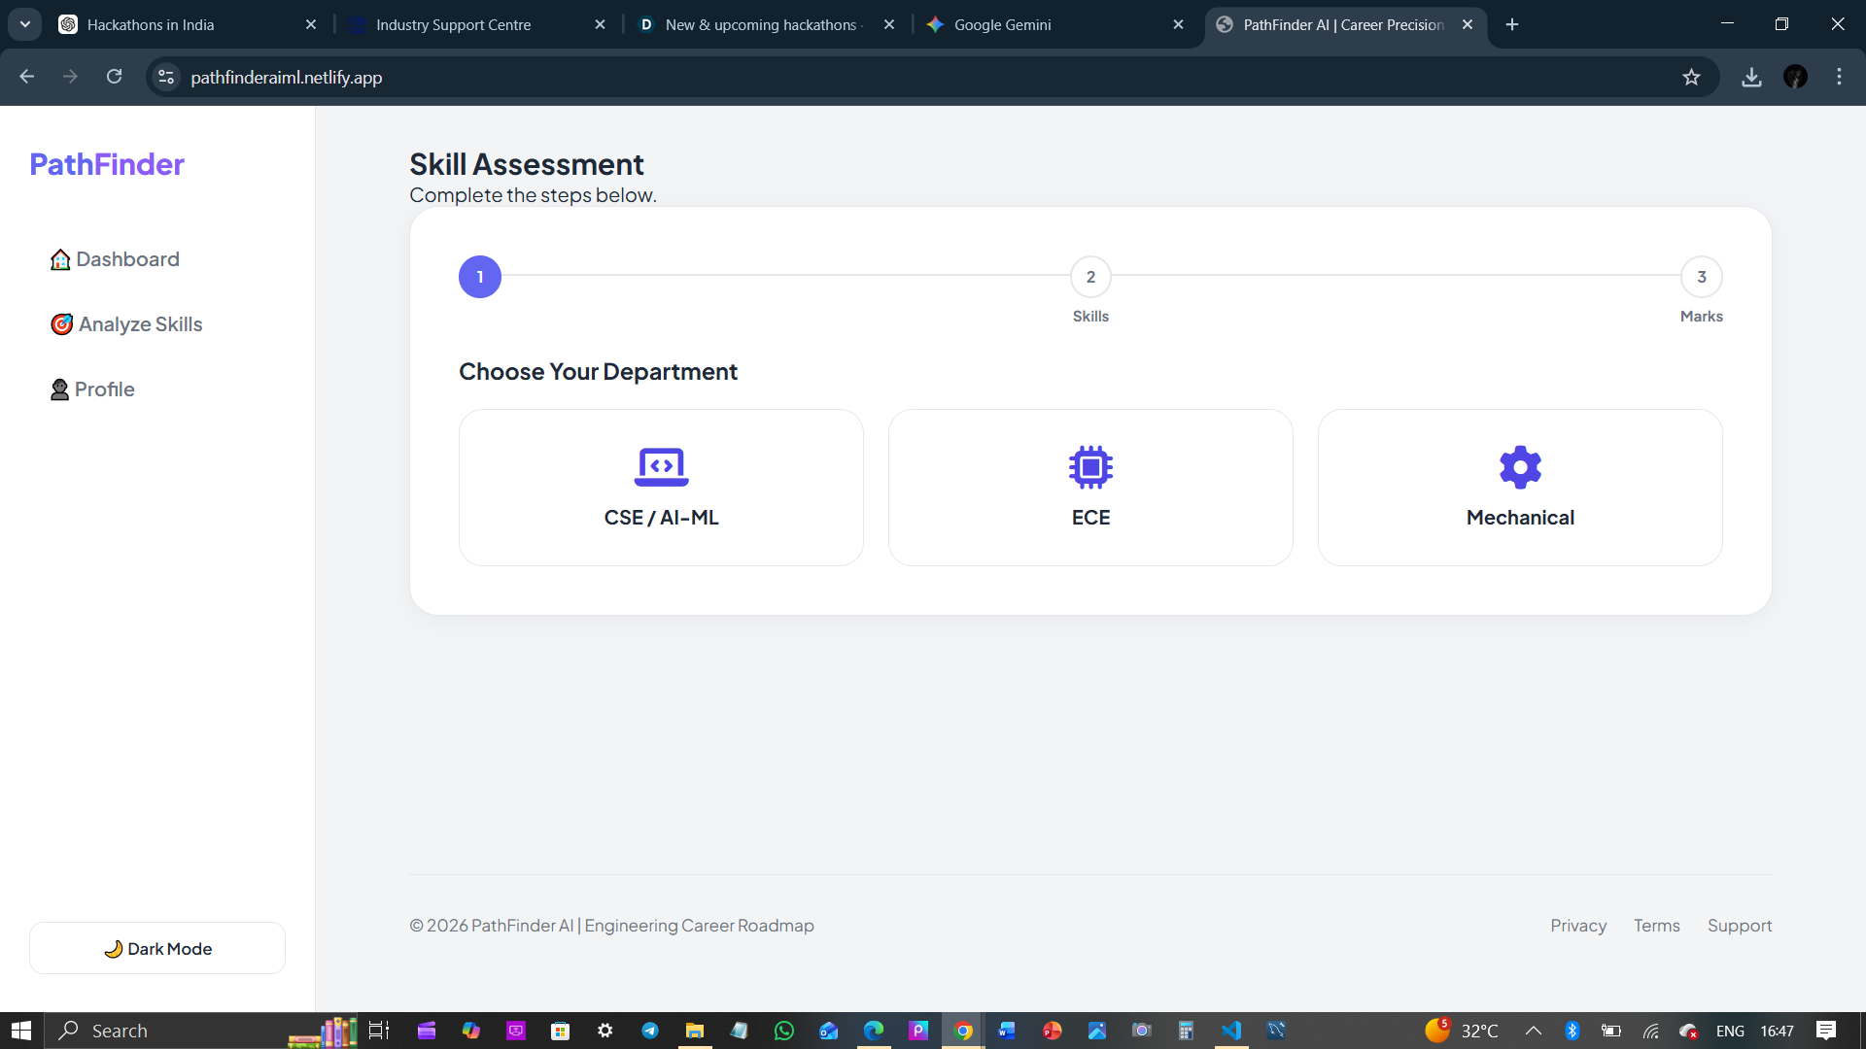Screen dimensions: 1866x1049
Task: Open the Support footer link
Action: point(1739,926)
